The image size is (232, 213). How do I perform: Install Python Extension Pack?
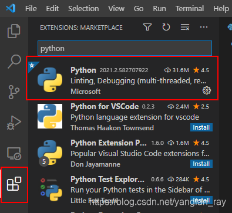201,164
